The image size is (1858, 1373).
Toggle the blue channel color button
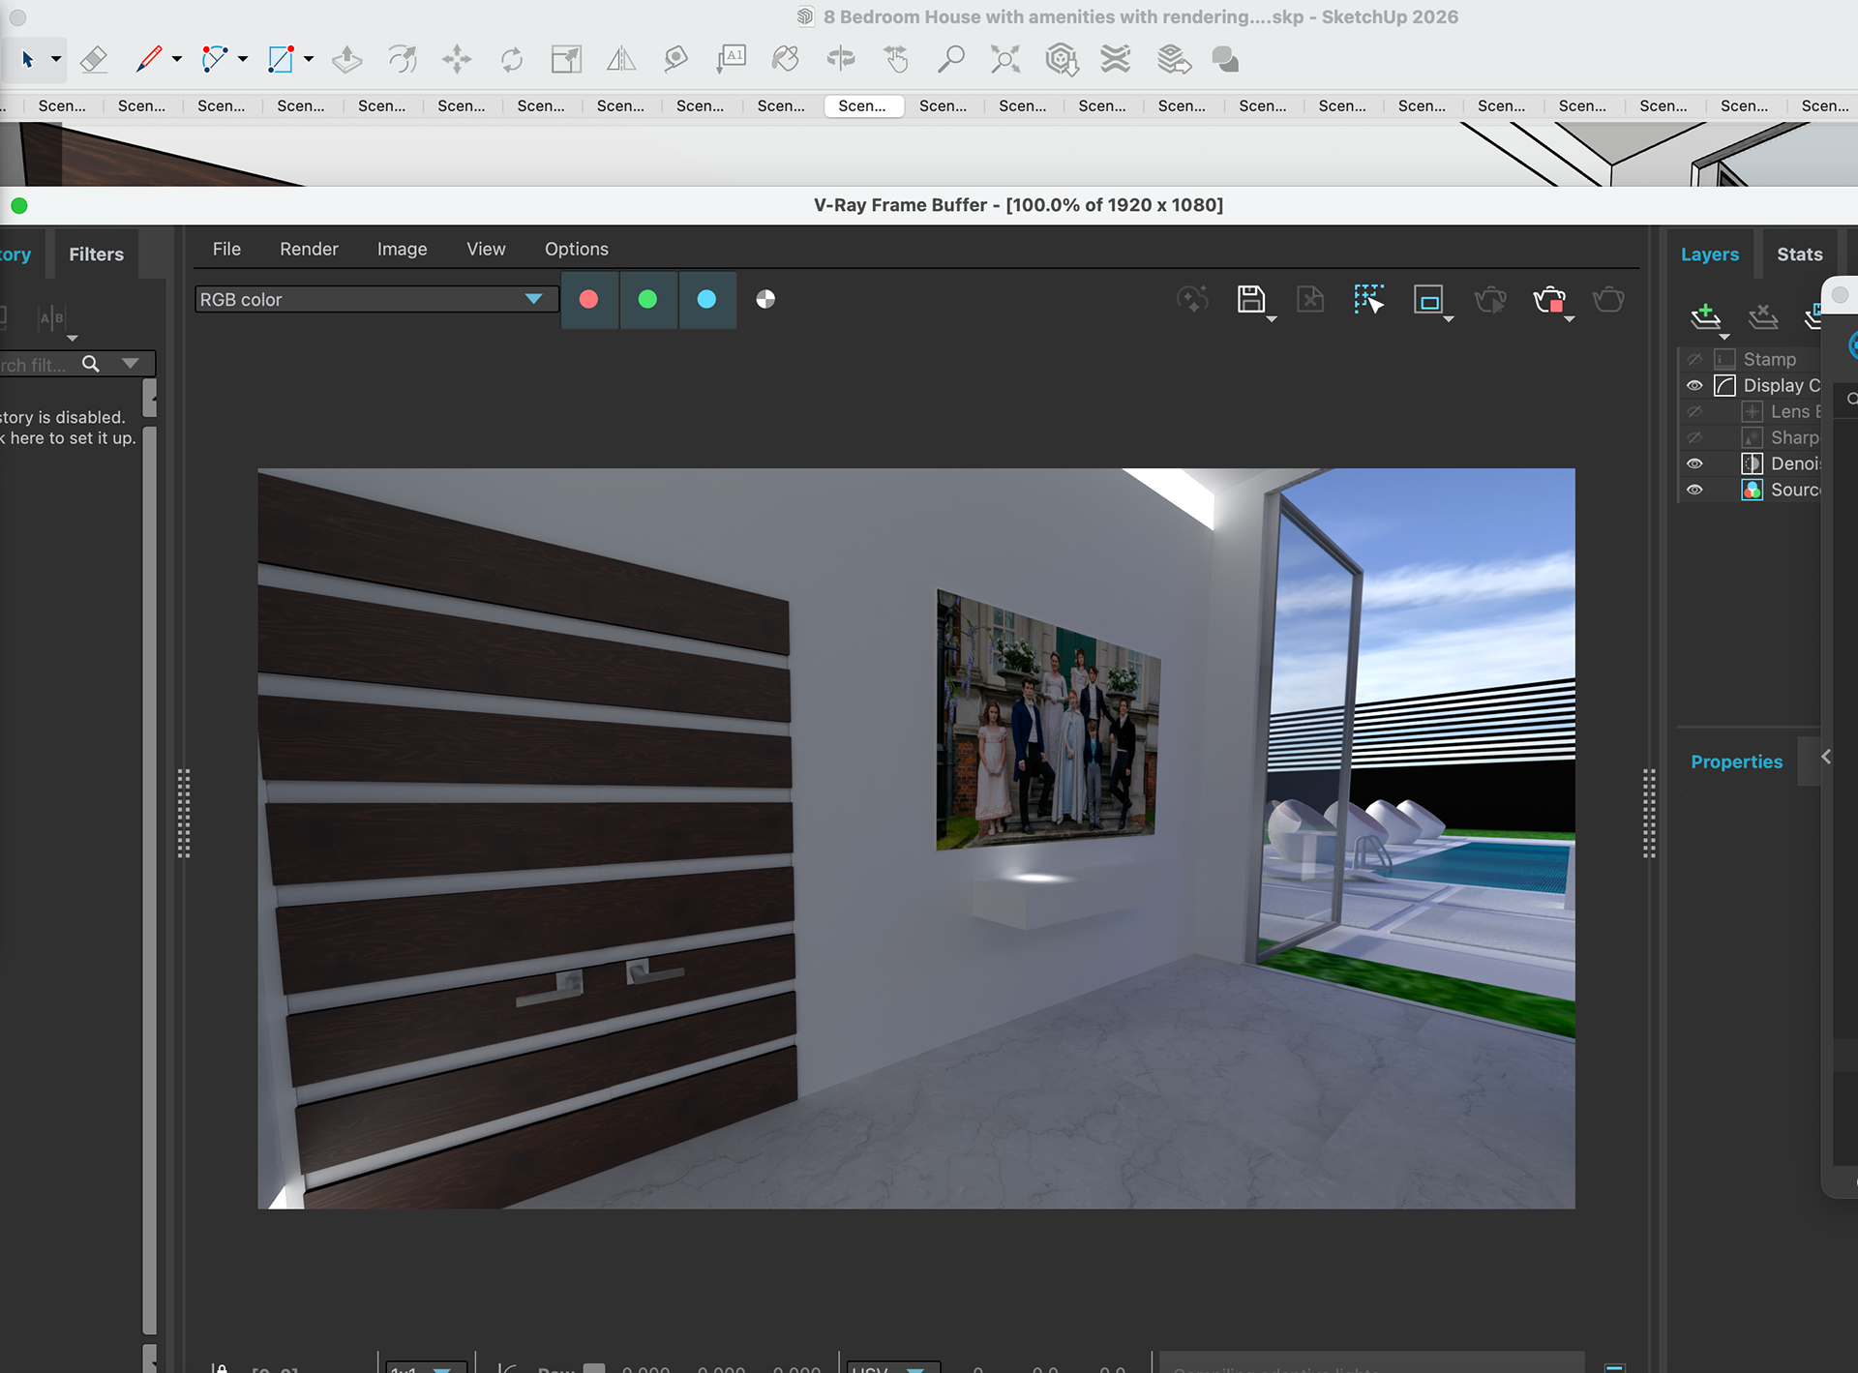tap(706, 300)
